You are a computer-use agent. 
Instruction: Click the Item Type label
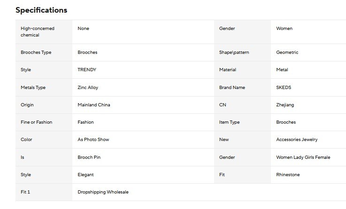(229, 122)
